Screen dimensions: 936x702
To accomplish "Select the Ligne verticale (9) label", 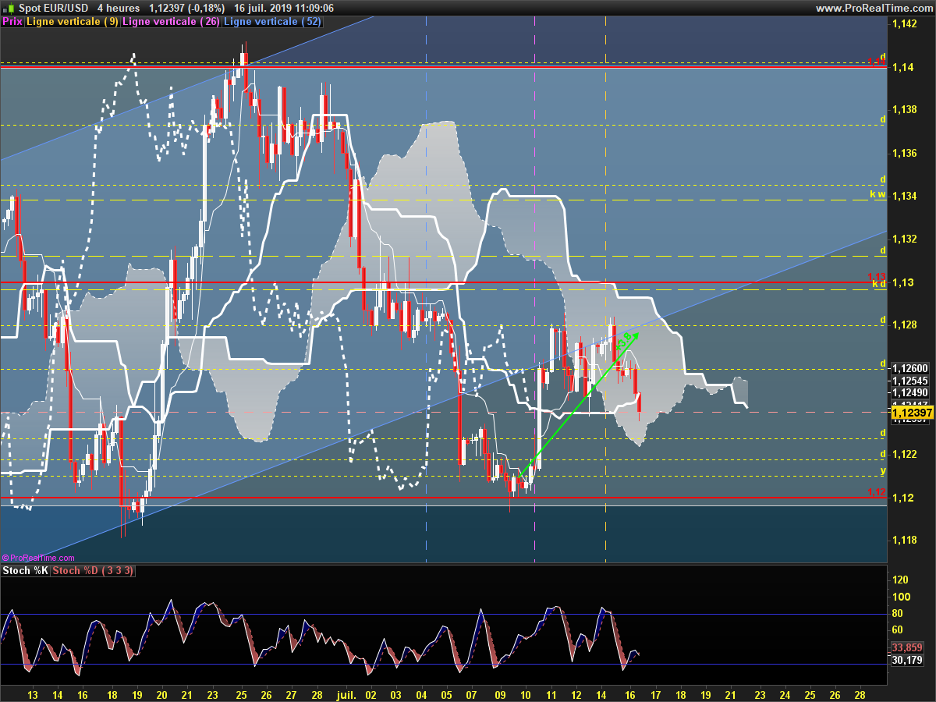I will click(x=73, y=22).
